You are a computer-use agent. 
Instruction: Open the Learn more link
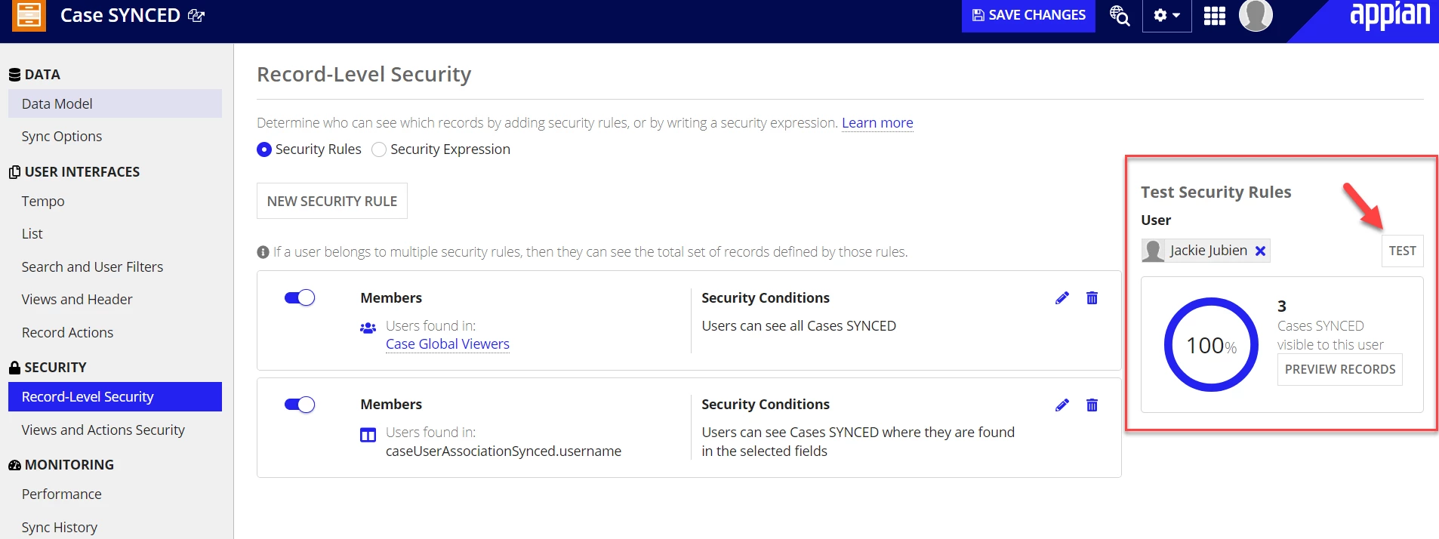(877, 122)
